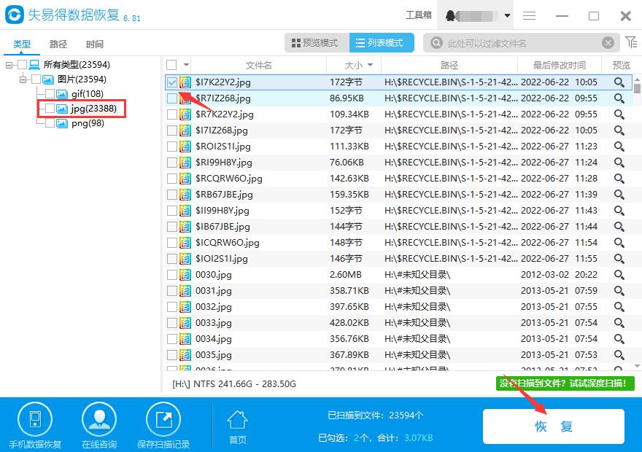Open the 大小 column sort dropdown
The width and height of the screenshot is (642, 452).
coord(370,65)
